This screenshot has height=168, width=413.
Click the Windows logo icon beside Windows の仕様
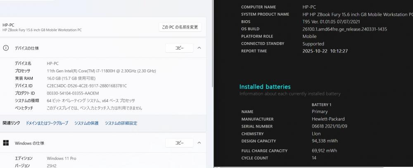pyautogui.click(x=6, y=143)
